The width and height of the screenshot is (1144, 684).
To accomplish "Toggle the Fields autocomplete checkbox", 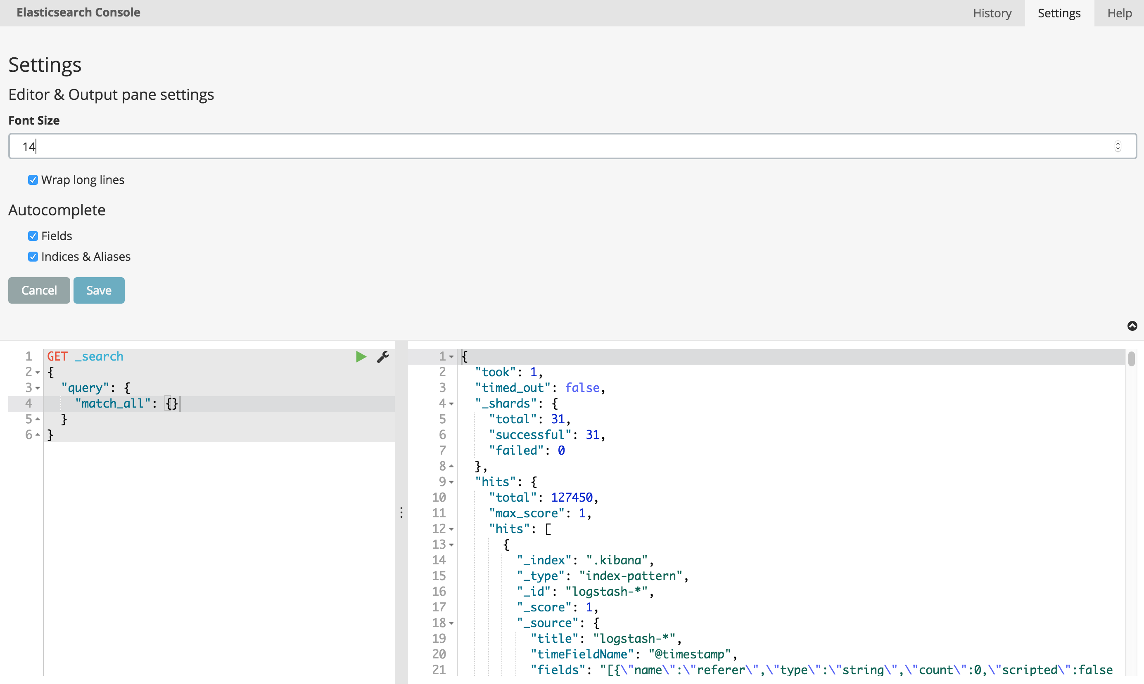I will coord(33,235).
